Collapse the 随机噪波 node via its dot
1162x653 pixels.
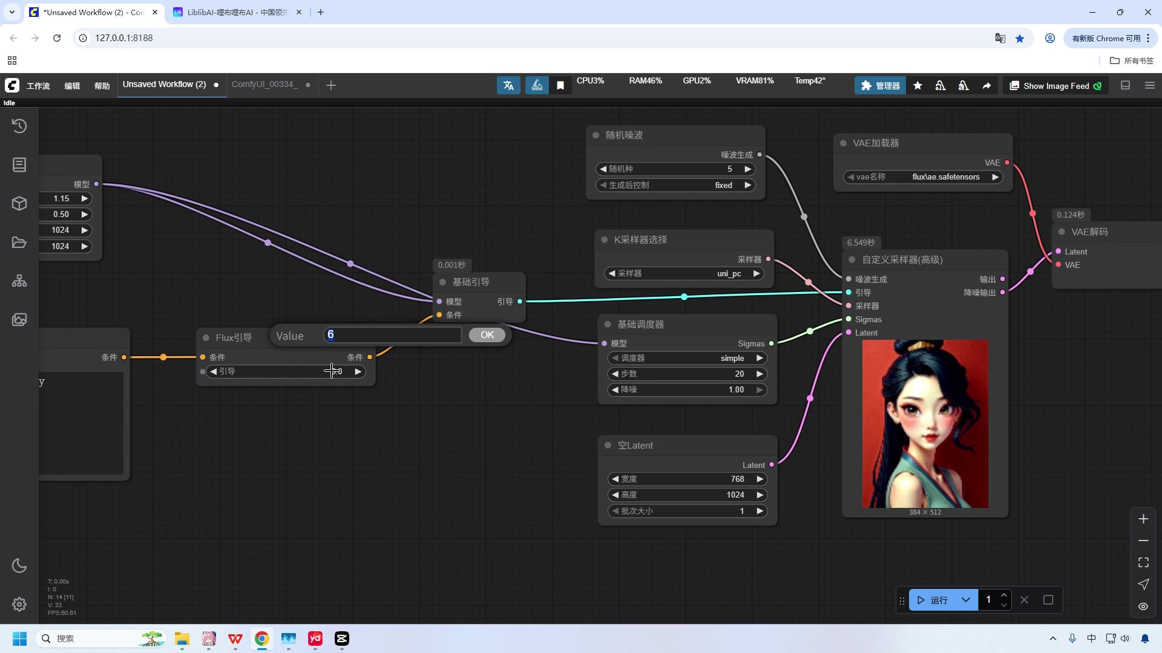(596, 135)
